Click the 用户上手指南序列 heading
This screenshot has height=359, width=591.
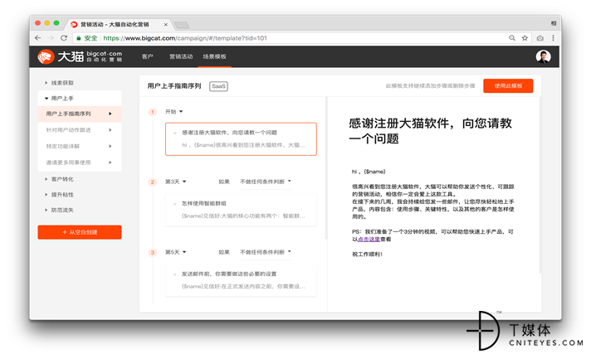(x=174, y=86)
